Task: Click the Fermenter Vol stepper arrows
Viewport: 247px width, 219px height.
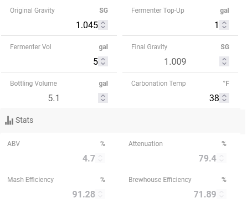Action: (103, 61)
